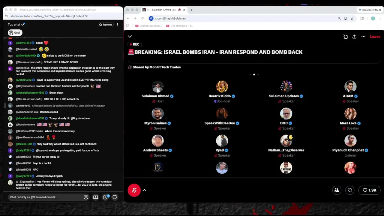
Task: Click the 'GAS WILL BE 9.00$ A GALLON' message
Action: click(61, 99)
